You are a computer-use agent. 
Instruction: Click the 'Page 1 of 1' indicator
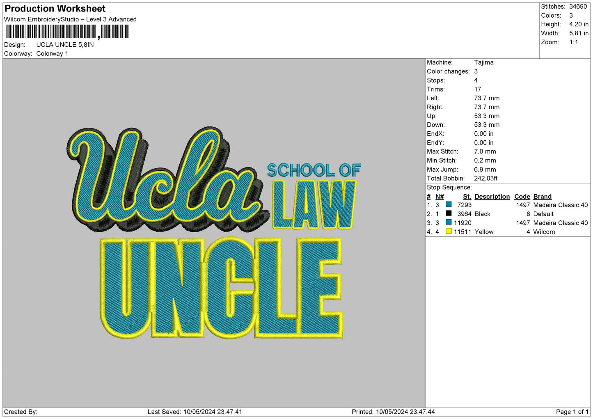pyautogui.click(x=572, y=412)
